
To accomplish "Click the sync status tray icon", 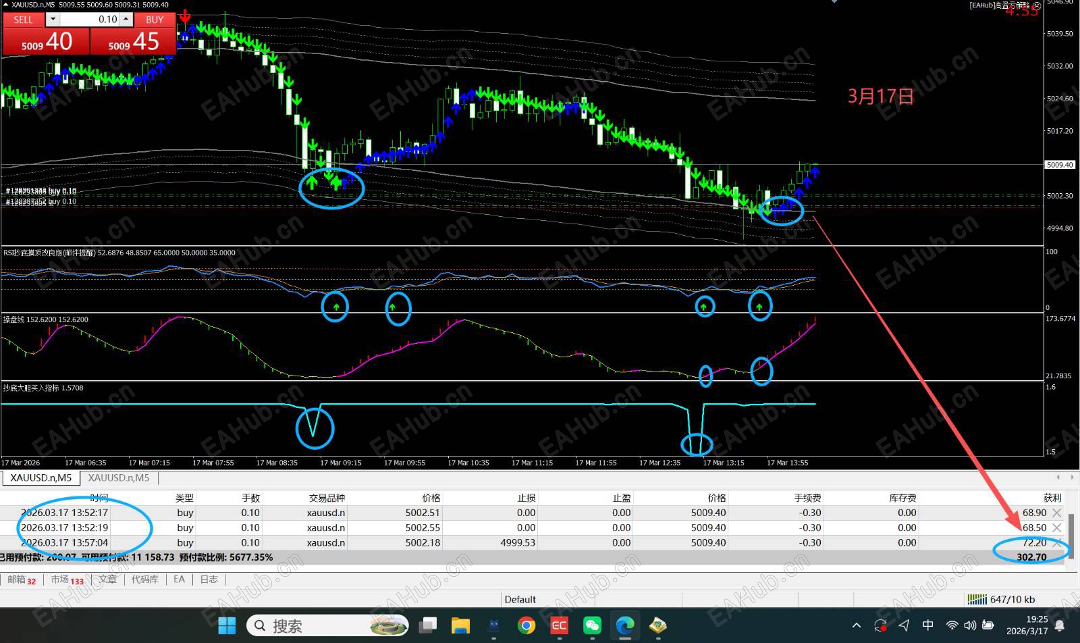I will coord(880,626).
